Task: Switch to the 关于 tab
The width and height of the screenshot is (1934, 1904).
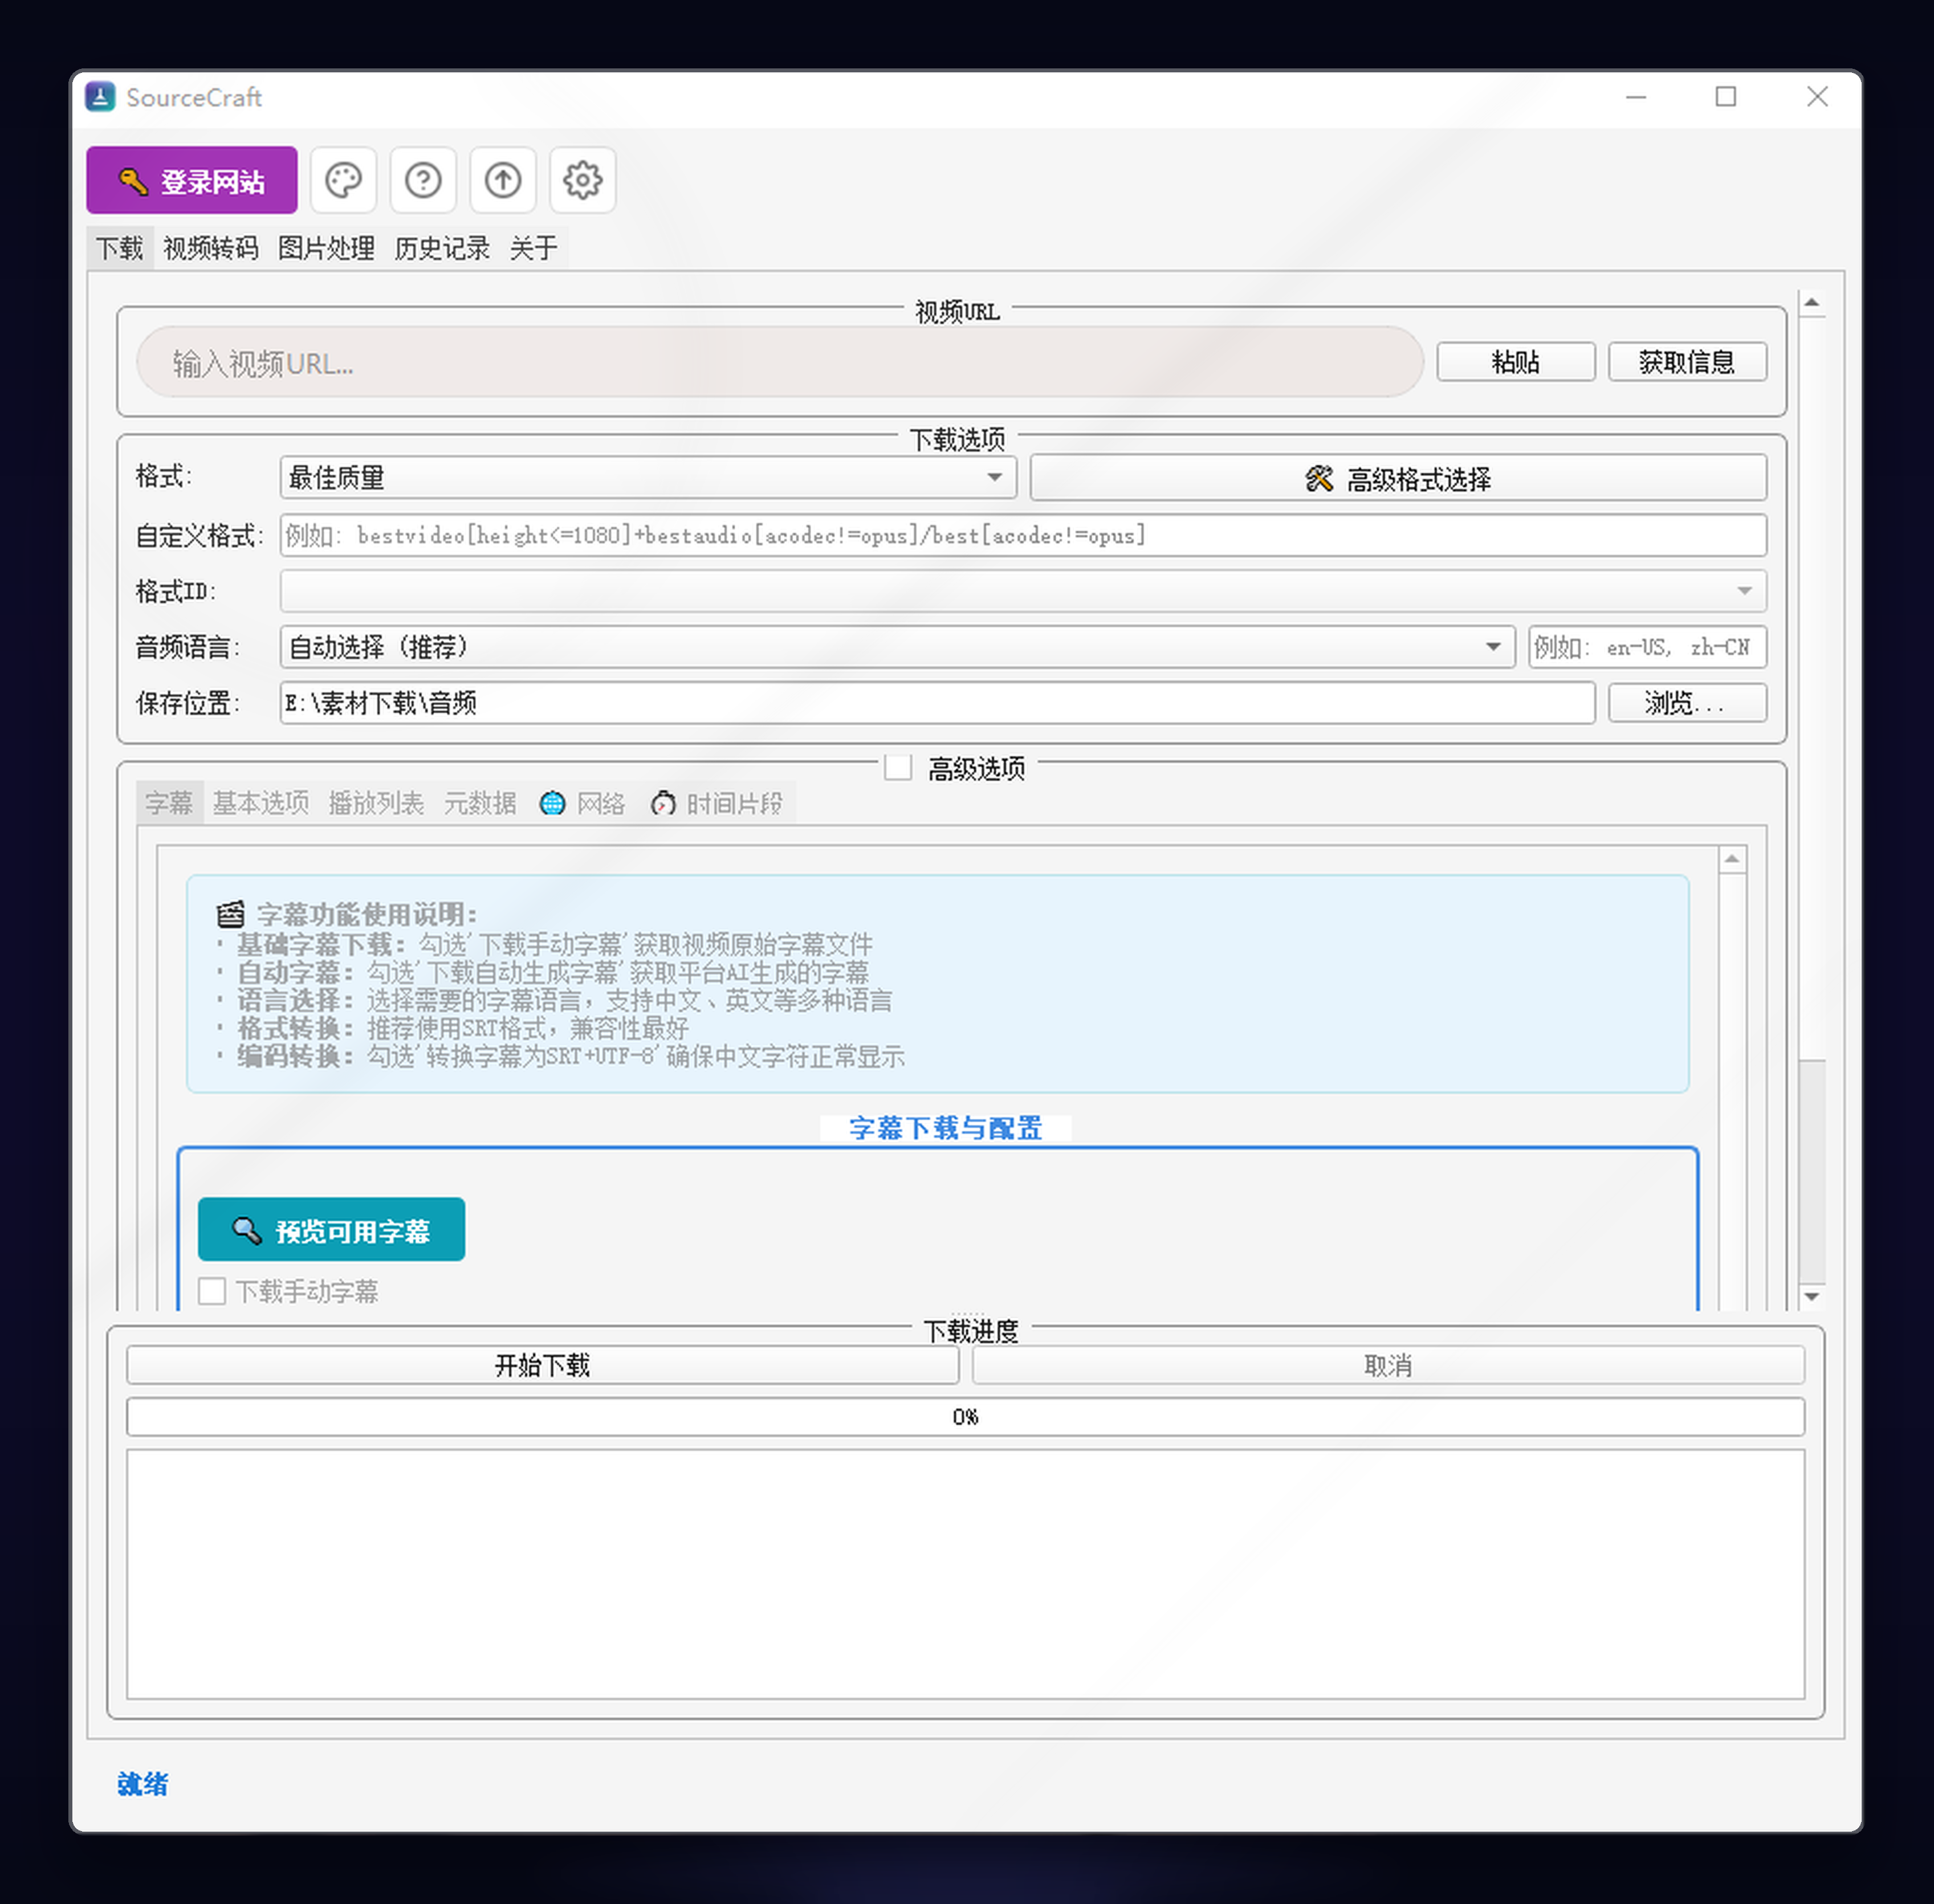Action: tap(534, 248)
